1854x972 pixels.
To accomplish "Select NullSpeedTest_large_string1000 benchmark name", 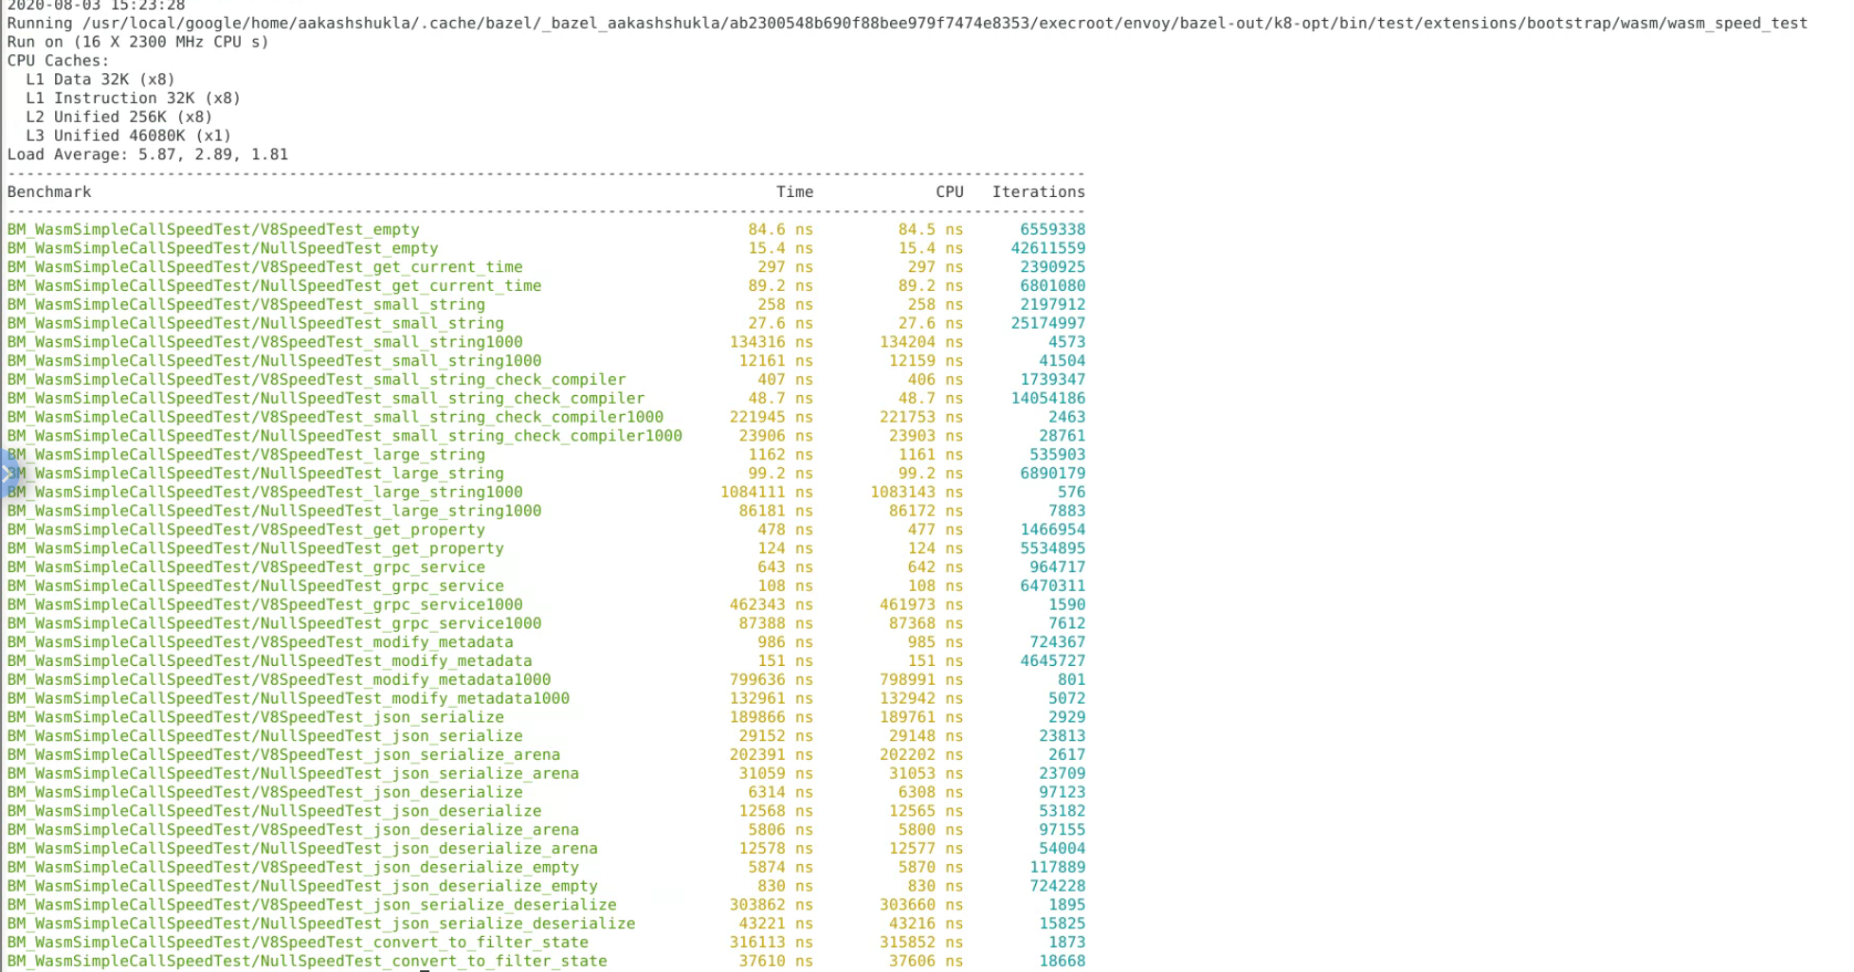I will (275, 511).
